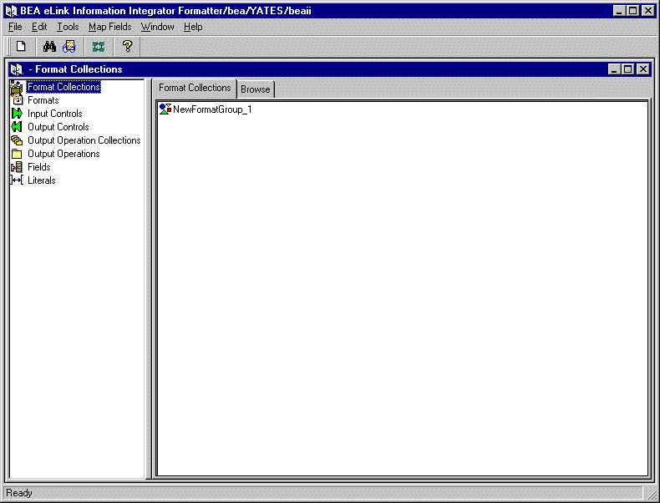Open the Edit menu
660x503 pixels.
coord(39,27)
